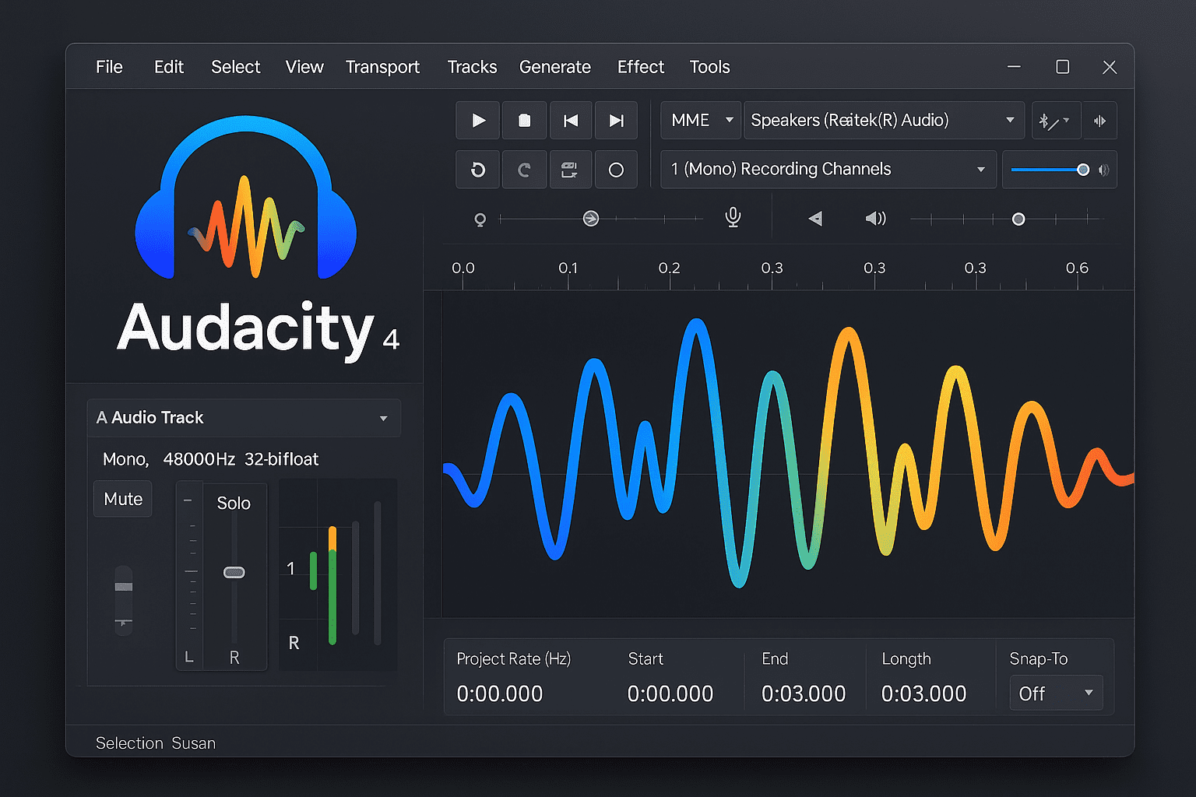The width and height of the screenshot is (1196, 797).
Task: Click the microphone icon
Action: click(733, 218)
